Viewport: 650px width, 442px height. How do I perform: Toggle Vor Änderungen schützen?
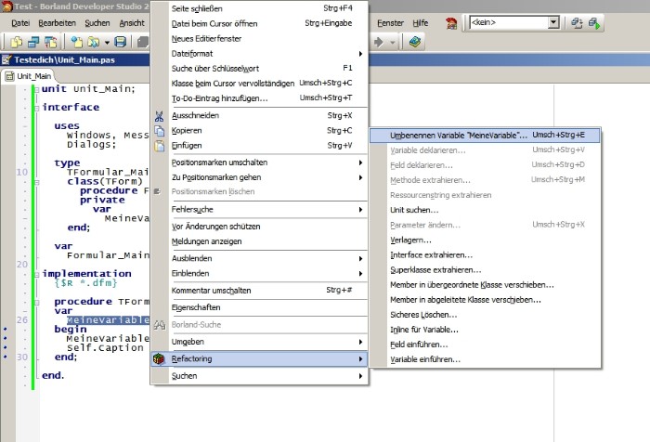260,227
